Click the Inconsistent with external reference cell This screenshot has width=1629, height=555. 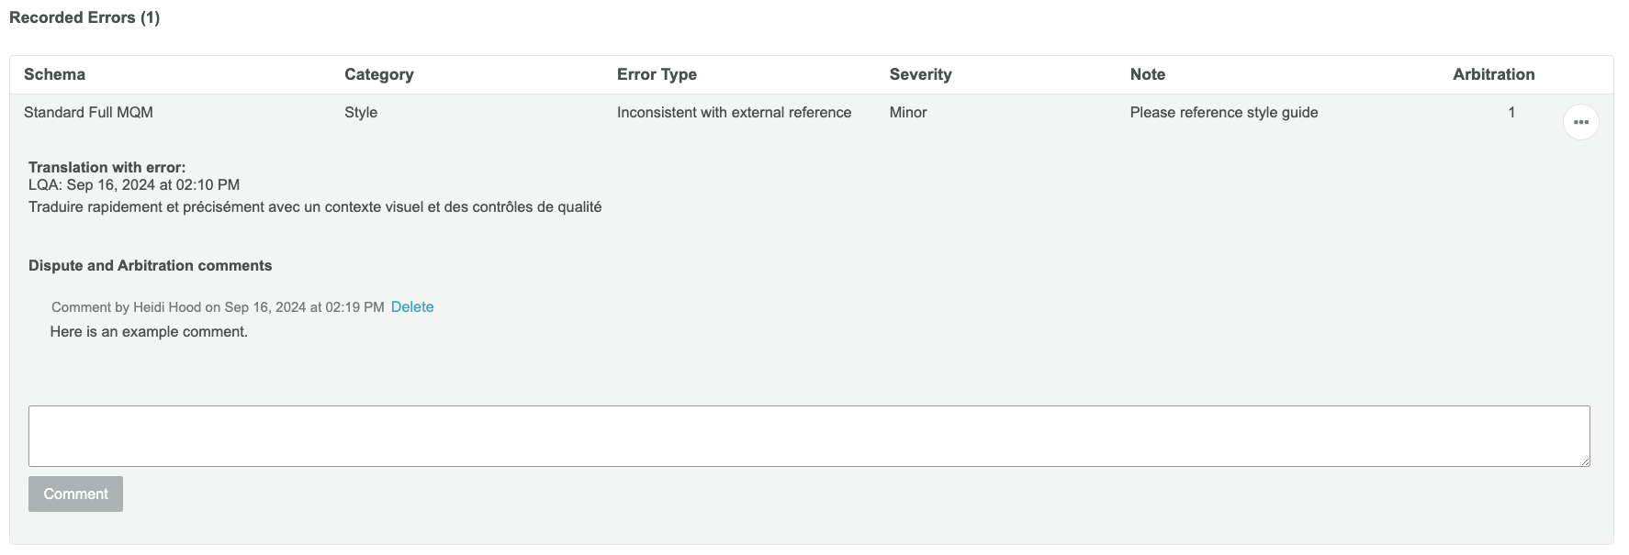[734, 112]
